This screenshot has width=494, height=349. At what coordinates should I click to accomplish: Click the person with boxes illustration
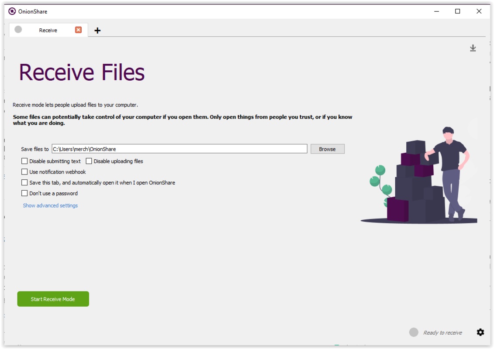pyautogui.click(x=419, y=175)
